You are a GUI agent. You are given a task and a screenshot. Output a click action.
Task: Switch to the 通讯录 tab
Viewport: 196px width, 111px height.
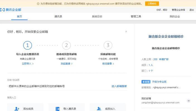[x=58, y=16]
